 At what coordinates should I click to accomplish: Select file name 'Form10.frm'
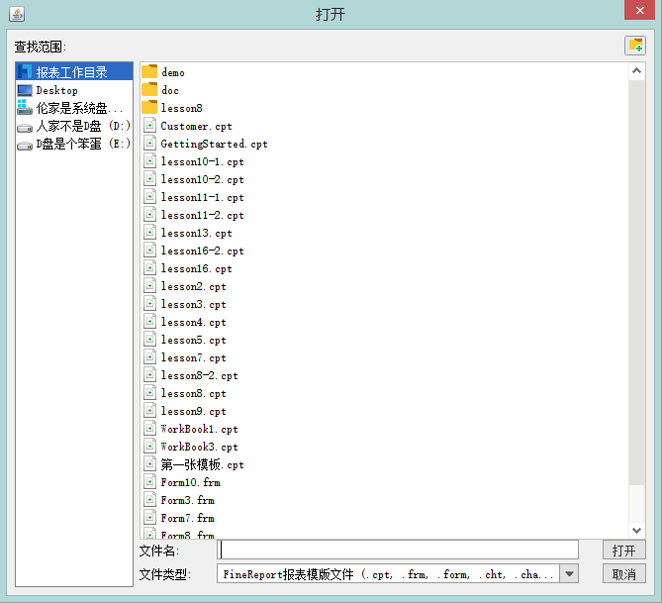[x=190, y=482]
